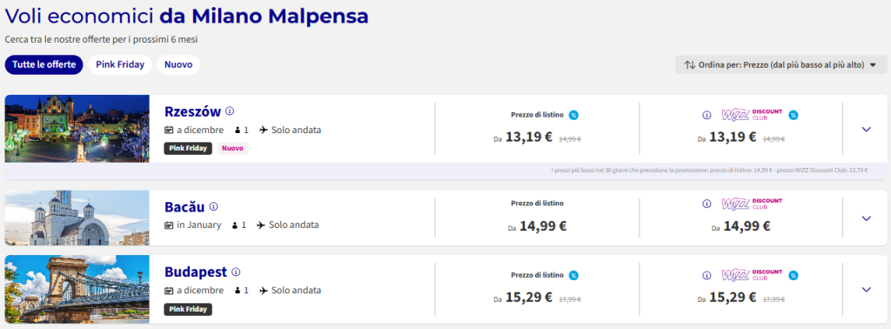Click info icon before Bacău WIZZ Discount Club
The image size is (891, 329).
(x=707, y=204)
